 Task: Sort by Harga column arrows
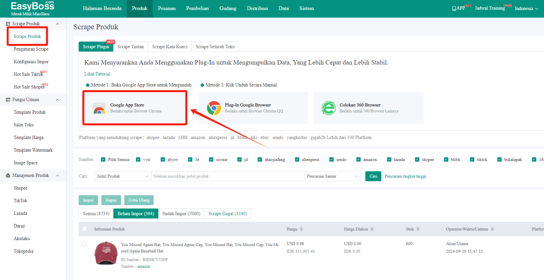pyautogui.click(x=301, y=229)
